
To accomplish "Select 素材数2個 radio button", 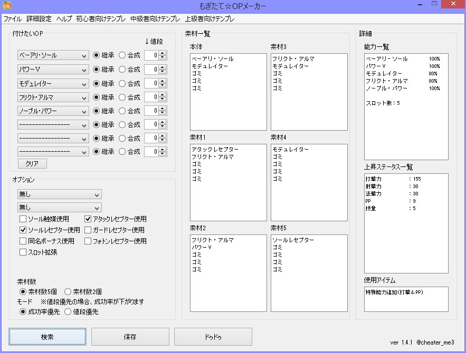I will [x=83, y=291].
